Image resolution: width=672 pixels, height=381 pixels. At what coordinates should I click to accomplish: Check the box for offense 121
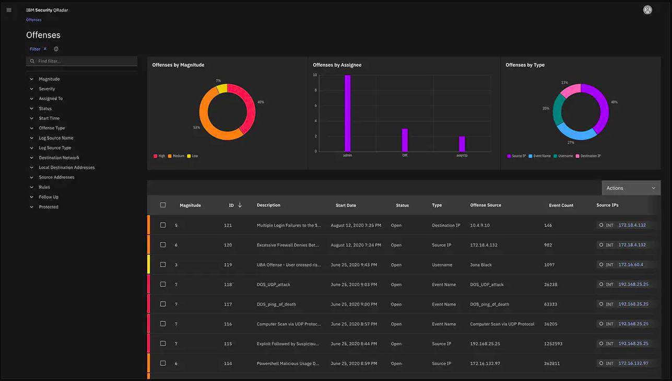coord(163,225)
